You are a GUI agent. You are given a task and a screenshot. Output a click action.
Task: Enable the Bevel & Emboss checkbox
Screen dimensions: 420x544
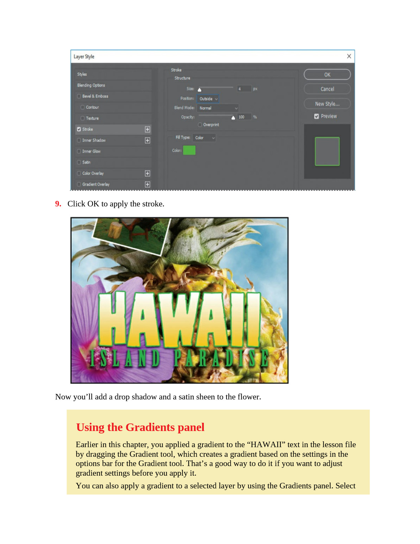[x=79, y=97]
